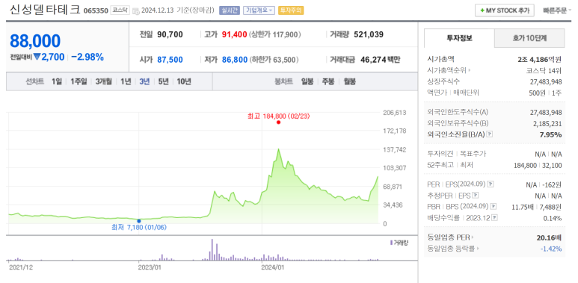The image size is (578, 283).
Task: Click the foreign ownership ratio 7.95%
Action: pyautogui.click(x=551, y=134)
